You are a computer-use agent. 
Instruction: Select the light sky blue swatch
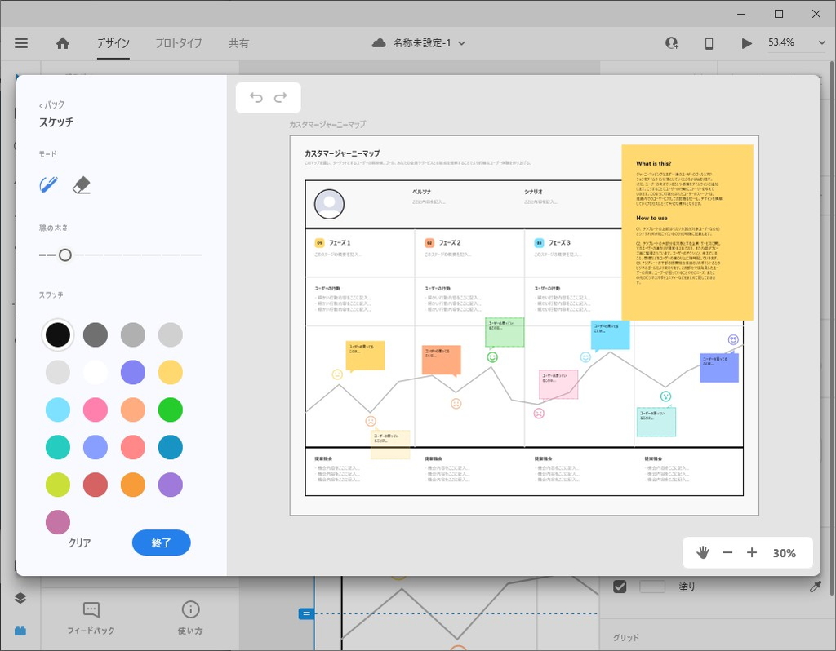[58, 410]
